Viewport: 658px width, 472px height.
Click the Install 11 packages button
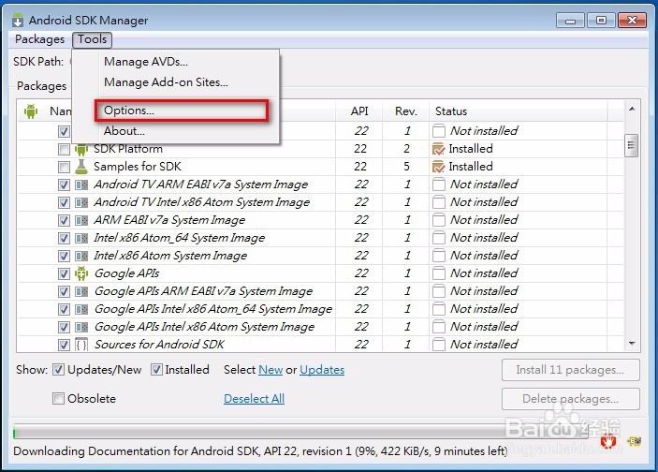571,370
